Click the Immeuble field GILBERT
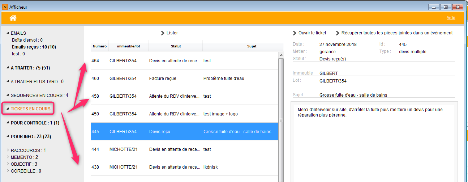Screen dimensions: 468x182 tap(387, 73)
